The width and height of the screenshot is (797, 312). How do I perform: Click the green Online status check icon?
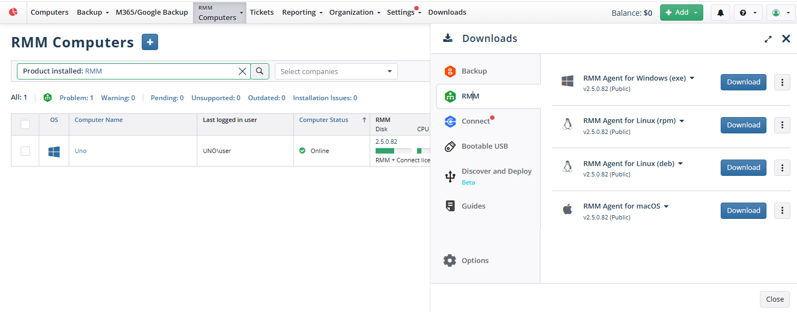[x=303, y=151]
